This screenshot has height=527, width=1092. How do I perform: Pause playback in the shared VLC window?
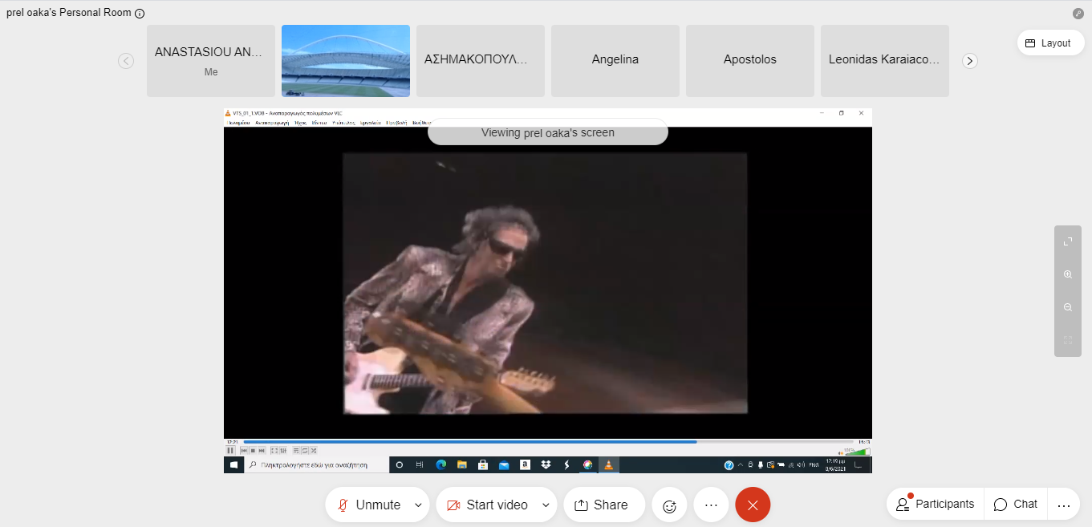click(x=230, y=451)
